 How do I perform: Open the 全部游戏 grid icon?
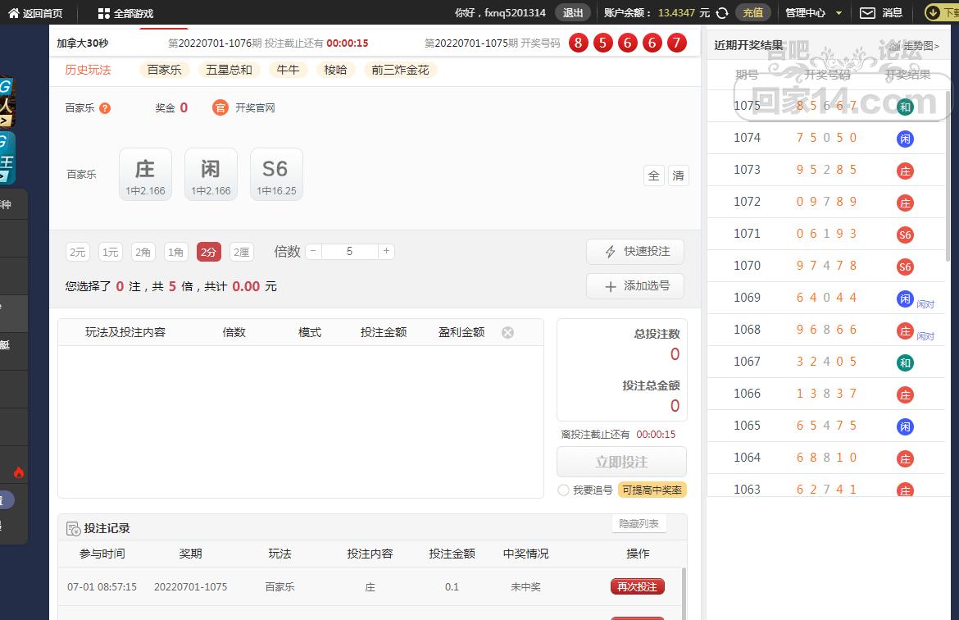(103, 13)
